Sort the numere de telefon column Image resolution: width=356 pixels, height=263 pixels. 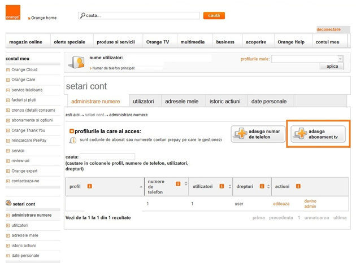tap(186, 183)
